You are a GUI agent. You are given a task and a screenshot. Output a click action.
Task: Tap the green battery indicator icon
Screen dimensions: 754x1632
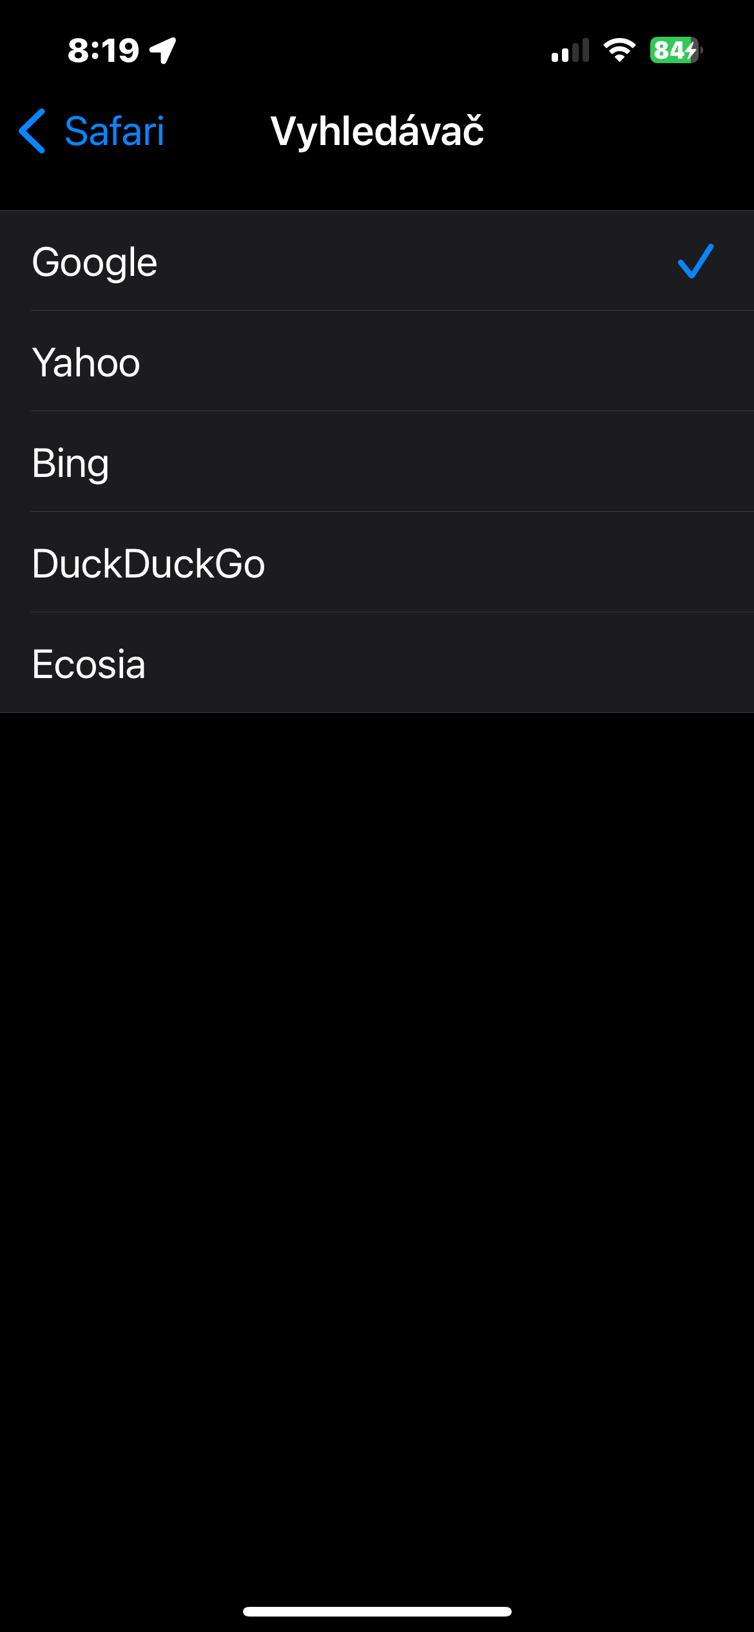click(x=674, y=50)
